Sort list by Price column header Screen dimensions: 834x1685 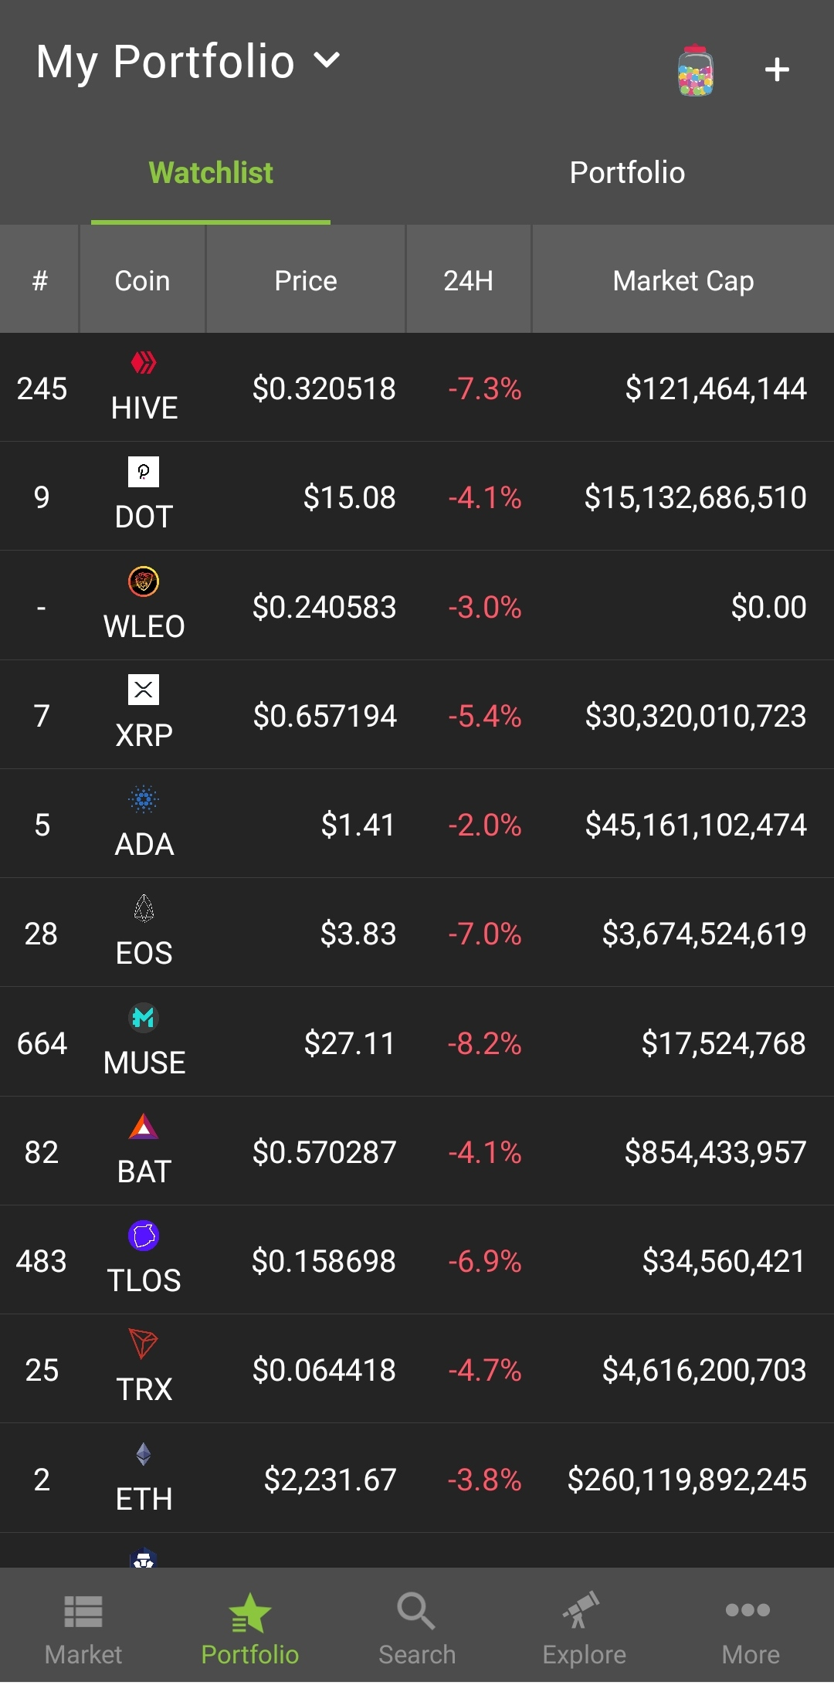(x=306, y=280)
